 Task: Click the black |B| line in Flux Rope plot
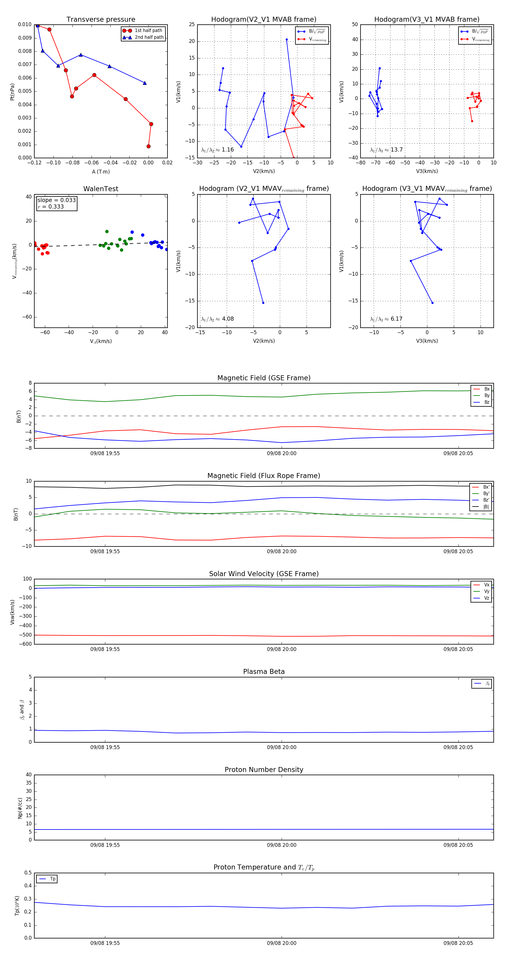coord(264,486)
